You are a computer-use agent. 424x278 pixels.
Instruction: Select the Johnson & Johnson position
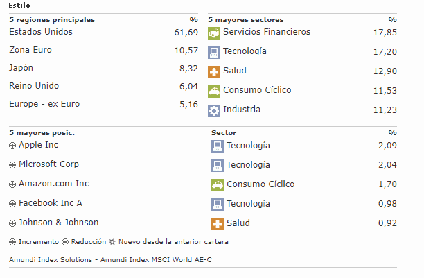click(x=58, y=223)
